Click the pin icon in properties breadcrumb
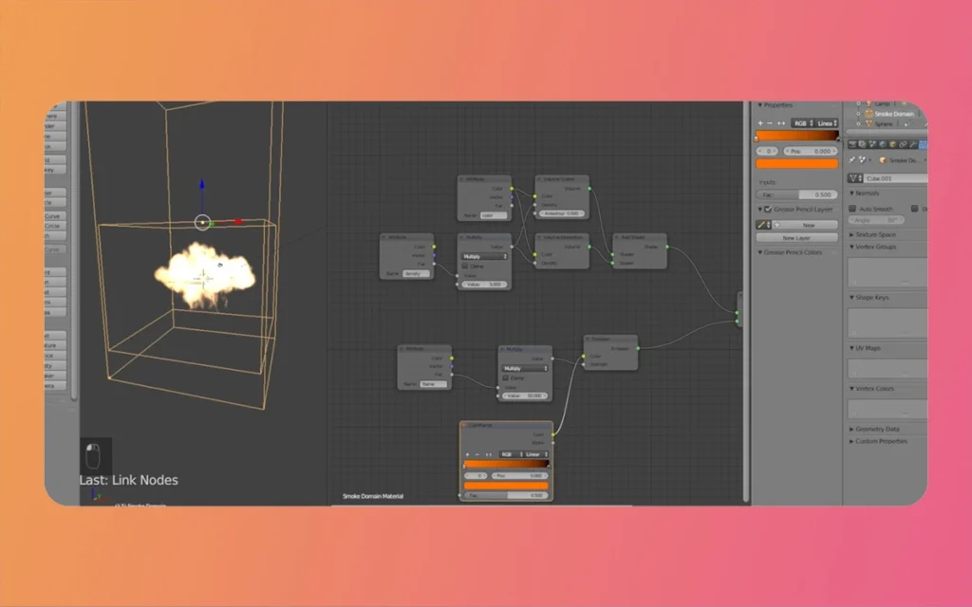972x607 pixels. (852, 159)
